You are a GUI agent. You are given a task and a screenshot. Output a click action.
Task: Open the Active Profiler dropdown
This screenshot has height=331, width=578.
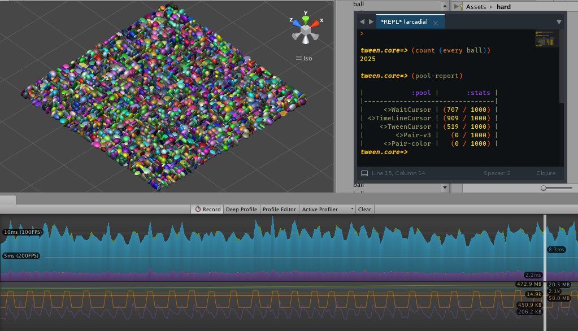pos(327,209)
